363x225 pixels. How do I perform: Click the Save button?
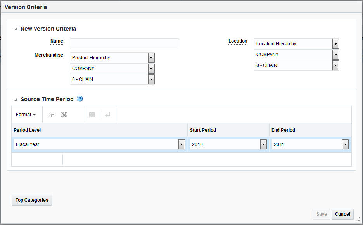(322, 214)
